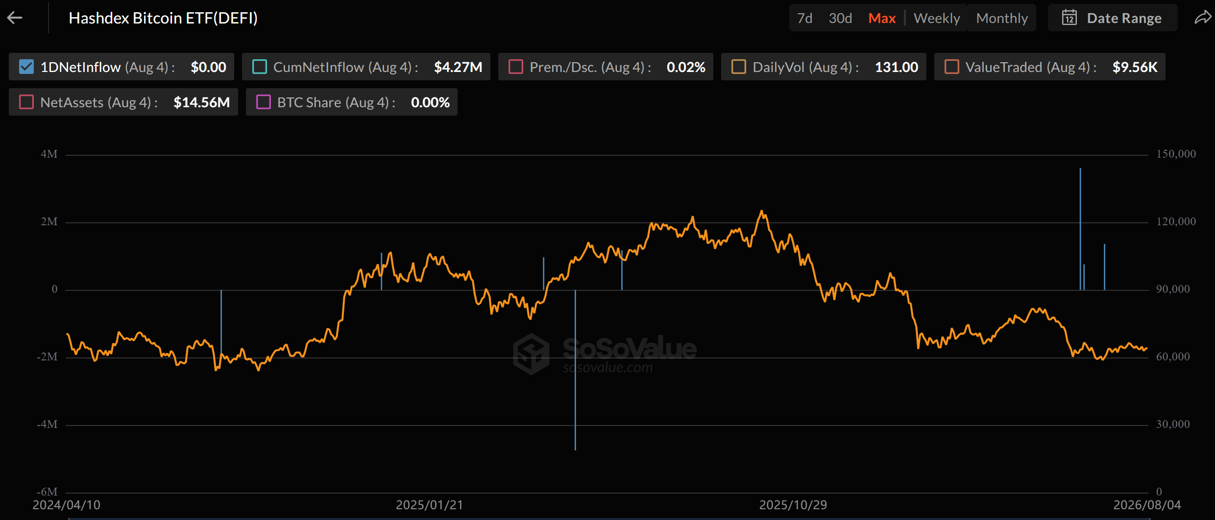Click the share arrow icon
Screen dimensions: 1215x520
coord(1203,18)
